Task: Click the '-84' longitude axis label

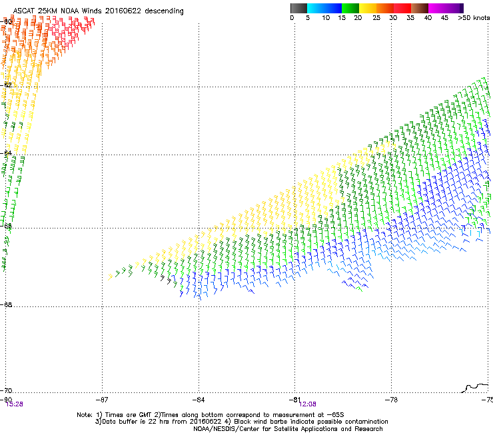Action: (199, 400)
